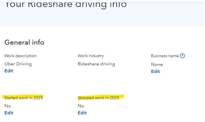This screenshot has width=205, height=122.
Task: Edit the Business name field
Action: point(155,71)
